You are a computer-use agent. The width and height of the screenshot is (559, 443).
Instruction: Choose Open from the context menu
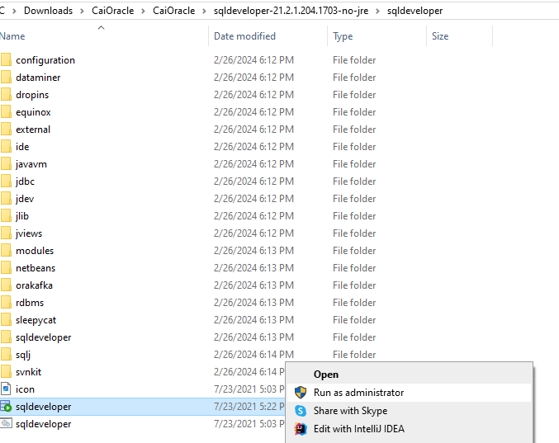(x=410, y=375)
